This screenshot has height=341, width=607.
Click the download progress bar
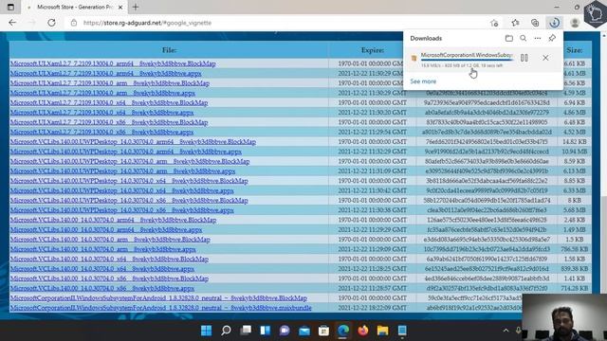[467, 61]
